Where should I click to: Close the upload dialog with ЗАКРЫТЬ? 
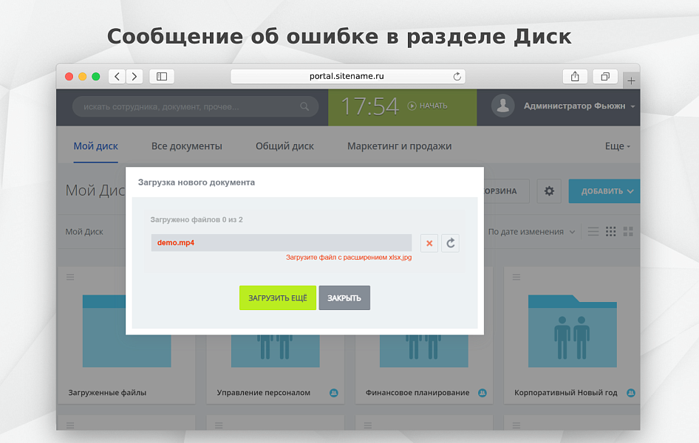click(x=344, y=298)
